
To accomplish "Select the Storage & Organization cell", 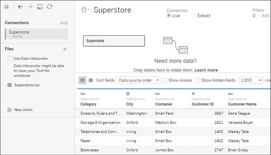I will pos(100,123).
